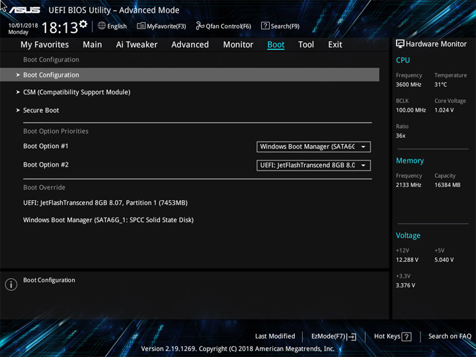This screenshot has height=357, width=476.
Task: Click the ASUS logo
Action: point(24,10)
